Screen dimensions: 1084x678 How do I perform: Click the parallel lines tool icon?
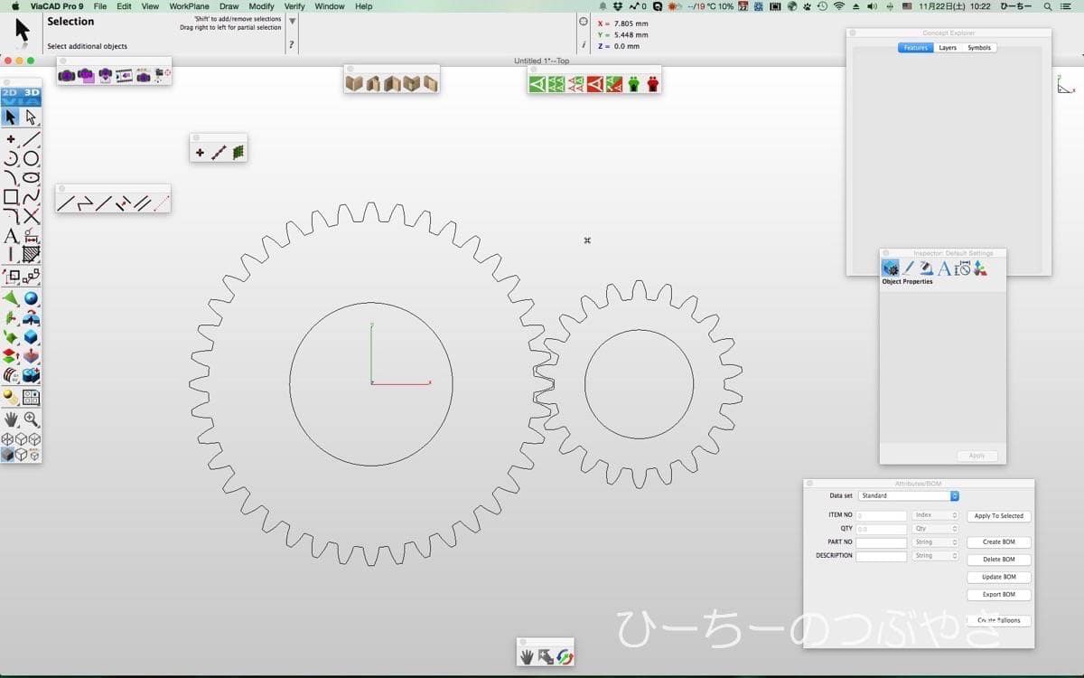click(x=142, y=203)
